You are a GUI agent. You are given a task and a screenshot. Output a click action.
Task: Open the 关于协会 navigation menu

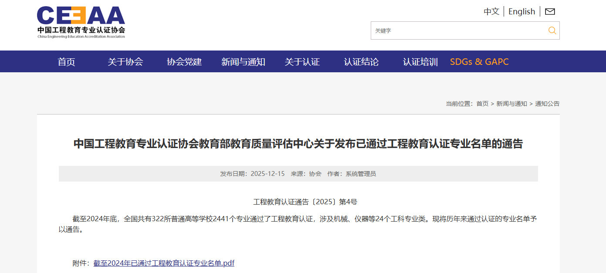pyautogui.click(x=125, y=62)
